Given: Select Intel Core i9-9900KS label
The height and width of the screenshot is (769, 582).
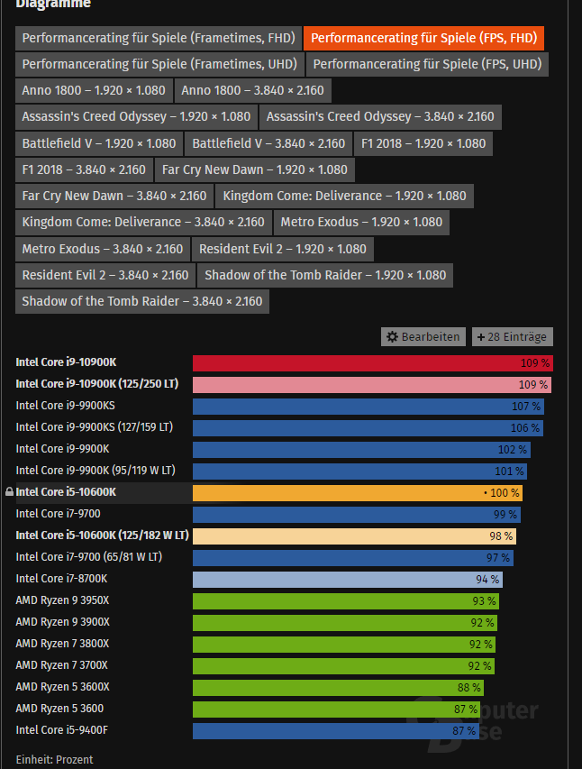Looking at the screenshot, I should pyautogui.click(x=65, y=406).
